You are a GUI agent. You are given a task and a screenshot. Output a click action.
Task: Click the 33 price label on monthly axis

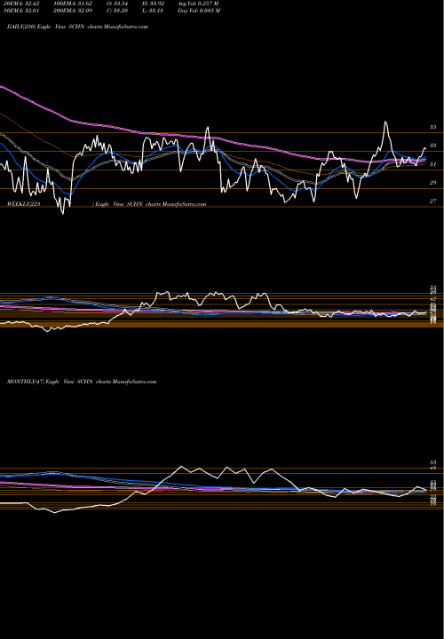tap(432, 462)
